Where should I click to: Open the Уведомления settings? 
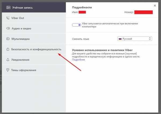(x=34, y=60)
